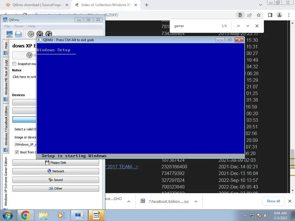Open Chrome tab search dropdown
The image size is (295, 221).
(260, 5)
